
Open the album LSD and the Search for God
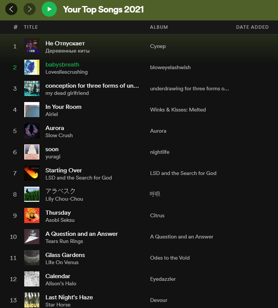pyautogui.click(x=183, y=173)
